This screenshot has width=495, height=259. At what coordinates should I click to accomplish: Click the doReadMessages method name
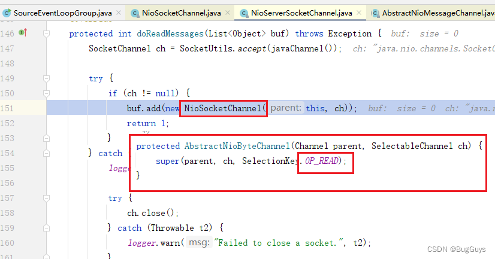170,33
